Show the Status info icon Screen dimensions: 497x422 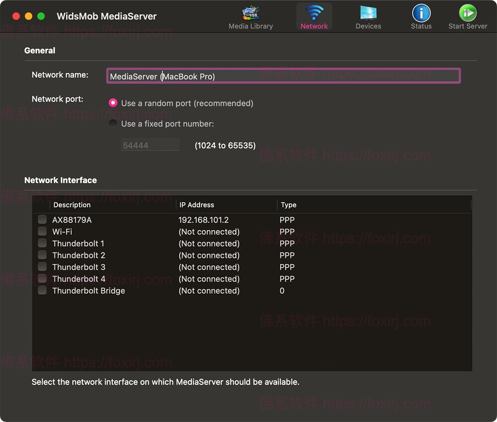421,14
